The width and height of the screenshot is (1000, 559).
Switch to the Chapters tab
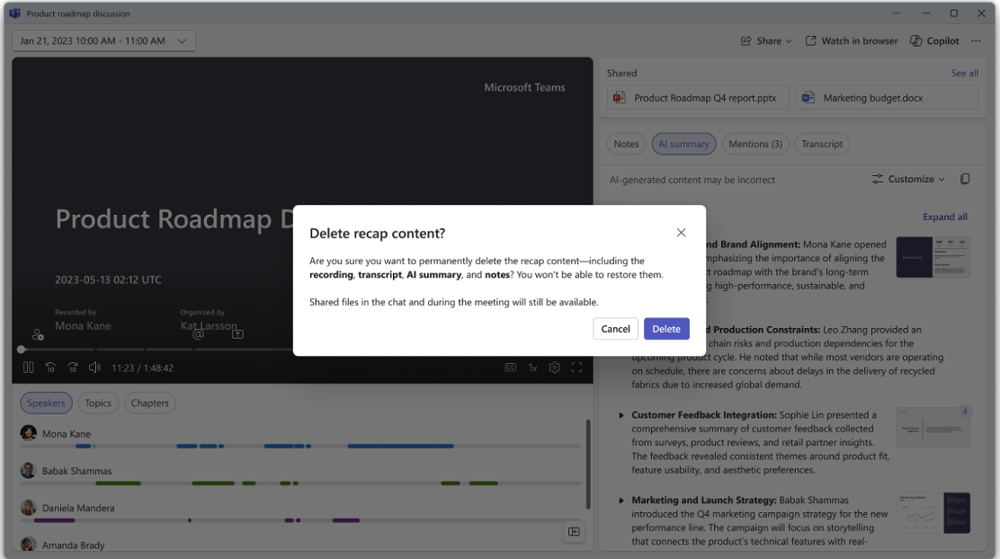pos(150,403)
